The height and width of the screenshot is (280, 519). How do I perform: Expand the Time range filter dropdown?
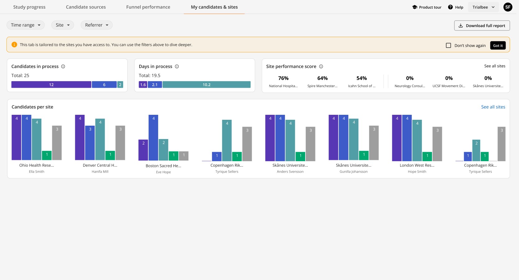tap(25, 25)
